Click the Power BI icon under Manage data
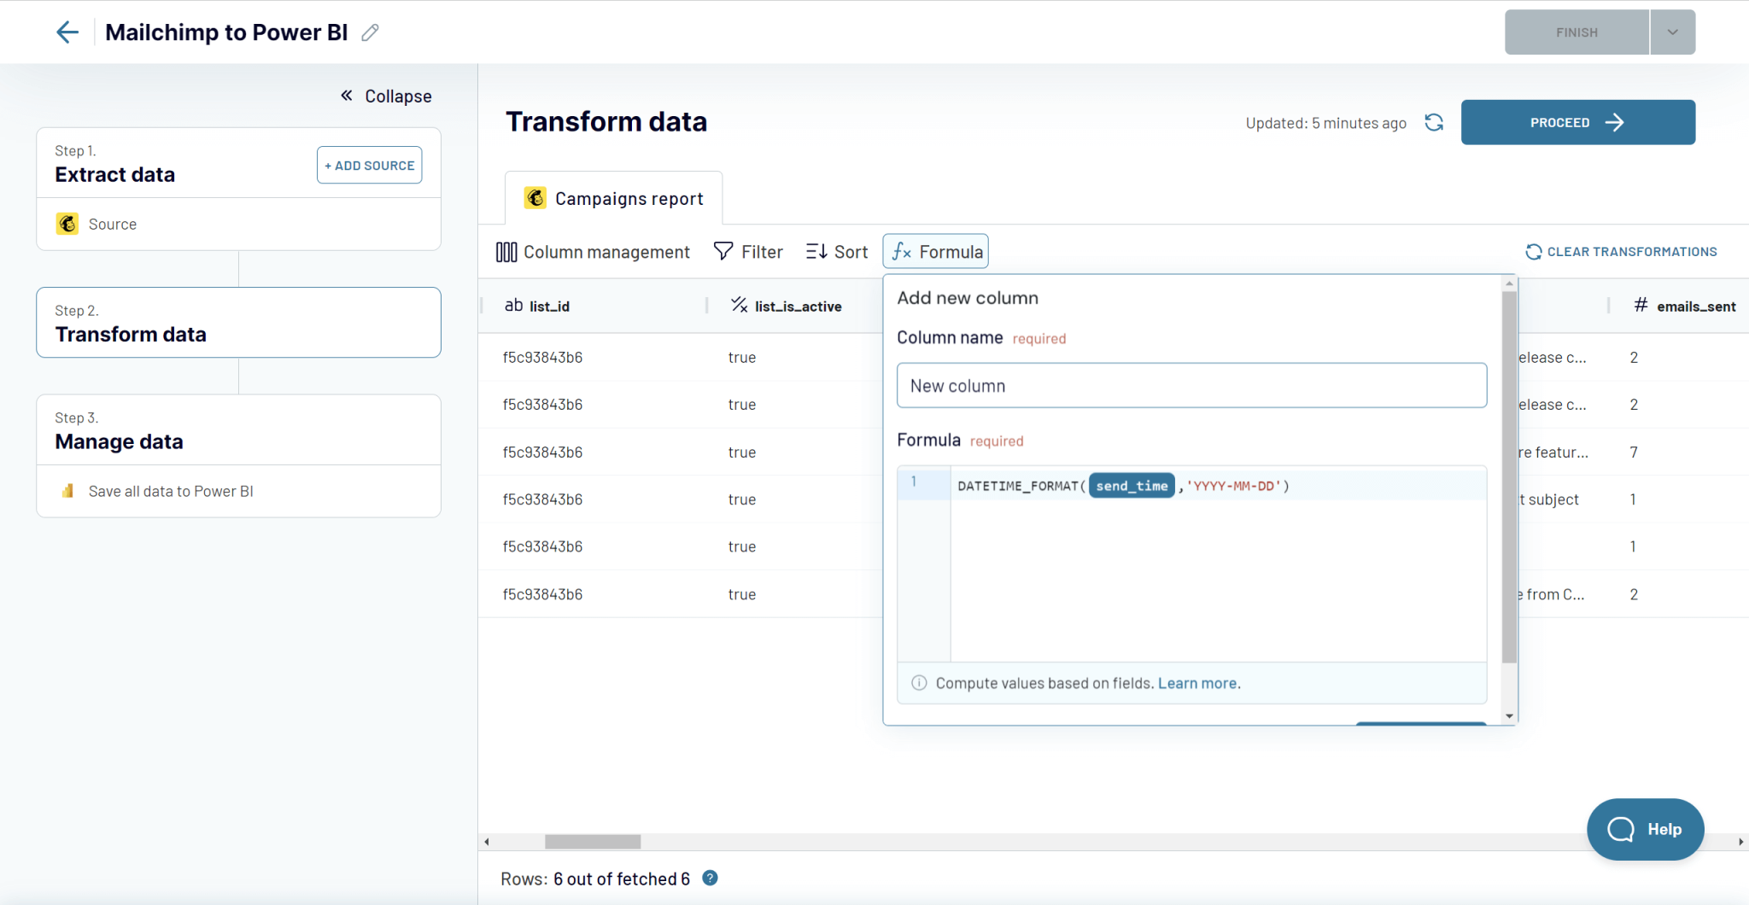Viewport: 1749px width, 905px height. [67, 491]
